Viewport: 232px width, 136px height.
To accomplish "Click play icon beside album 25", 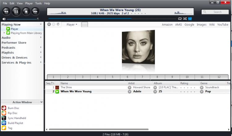I will pyautogui.click(x=155, y=92).
